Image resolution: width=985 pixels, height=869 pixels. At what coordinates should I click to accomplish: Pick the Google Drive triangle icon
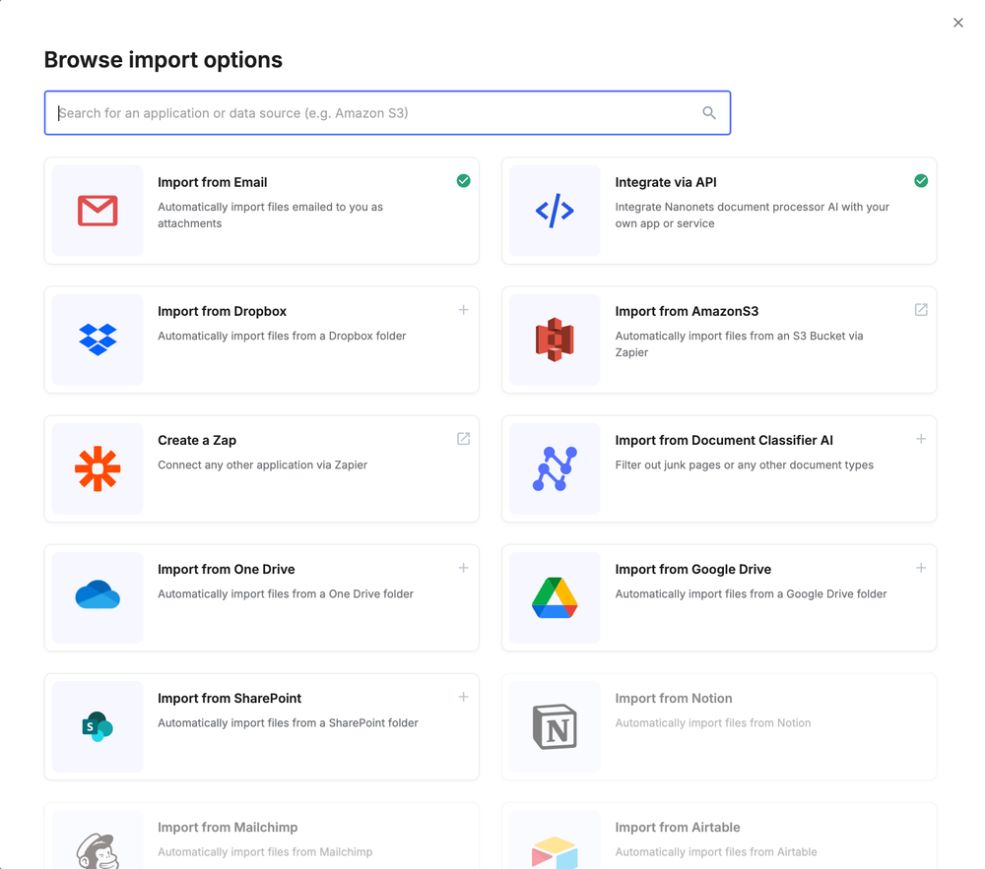555,597
